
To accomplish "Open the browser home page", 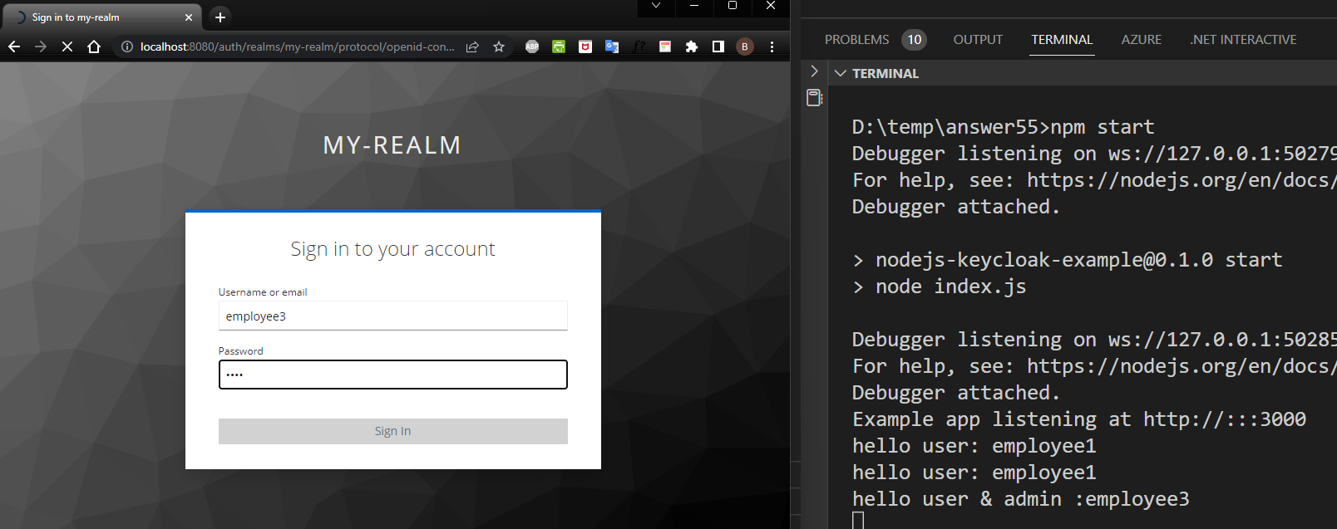I will (94, 47).
